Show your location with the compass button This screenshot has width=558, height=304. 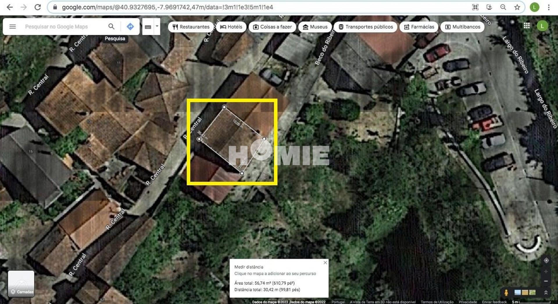click(x=546, y=260)
